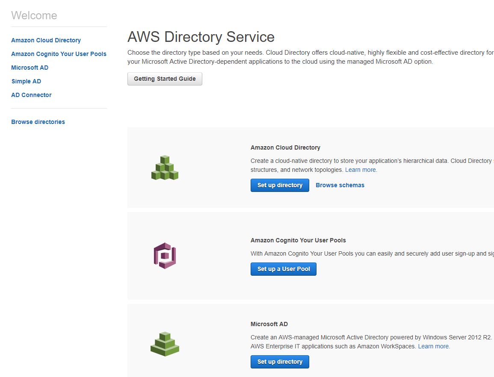This screenshot has width=494, height=377.
Task: Click the Welcome heading in the sidebar
Action: coord(34,15)
